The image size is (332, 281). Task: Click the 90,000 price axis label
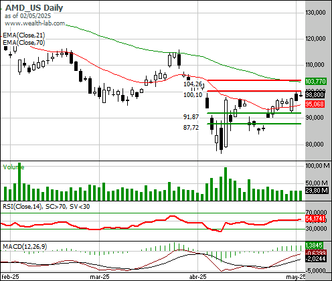point(315,118)
